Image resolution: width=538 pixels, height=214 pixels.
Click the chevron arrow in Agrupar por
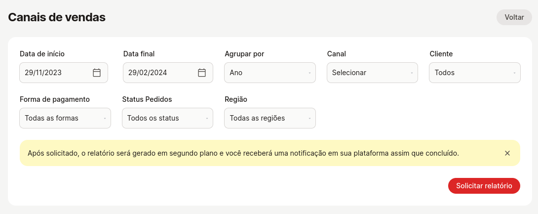click(x=309, y=73)
